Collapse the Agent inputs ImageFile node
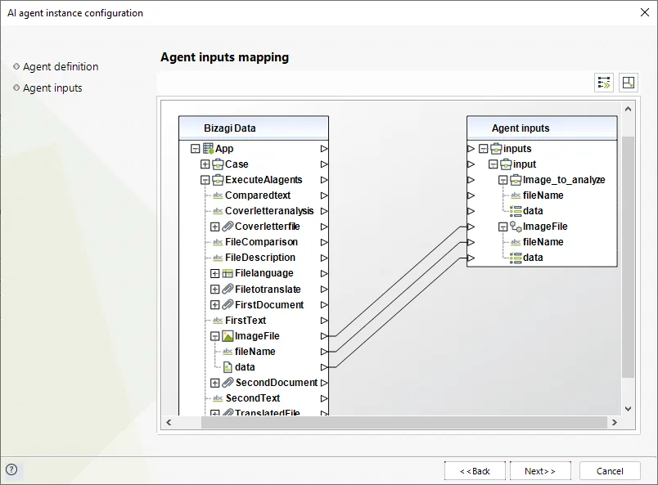 coord(503,227)
